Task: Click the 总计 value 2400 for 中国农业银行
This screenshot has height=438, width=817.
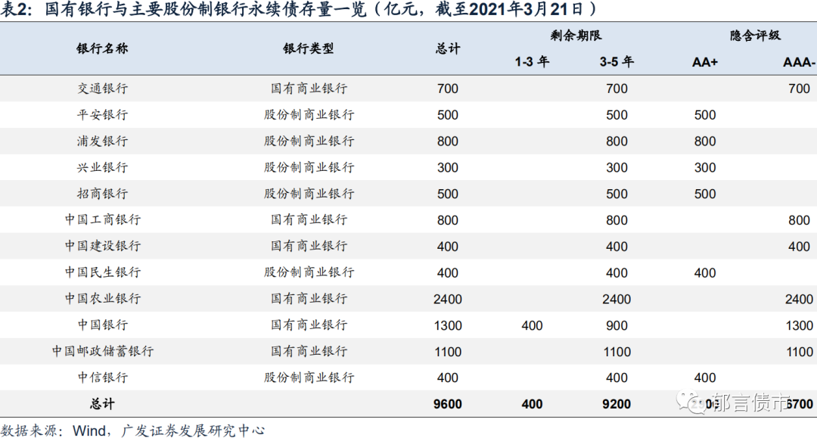Action: click(x=448, y=299)
